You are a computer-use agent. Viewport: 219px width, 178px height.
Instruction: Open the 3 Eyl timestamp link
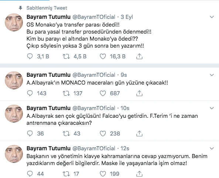[127, 17]
